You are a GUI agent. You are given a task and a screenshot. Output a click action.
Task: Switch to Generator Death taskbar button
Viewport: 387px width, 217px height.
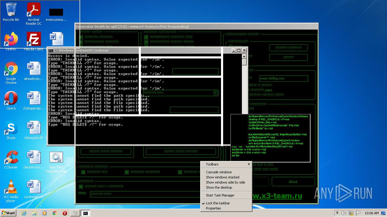pos(75,213)
